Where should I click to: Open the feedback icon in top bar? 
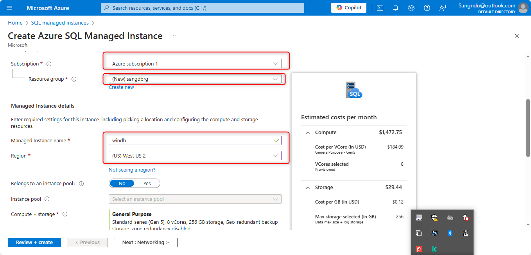point(443,8)
